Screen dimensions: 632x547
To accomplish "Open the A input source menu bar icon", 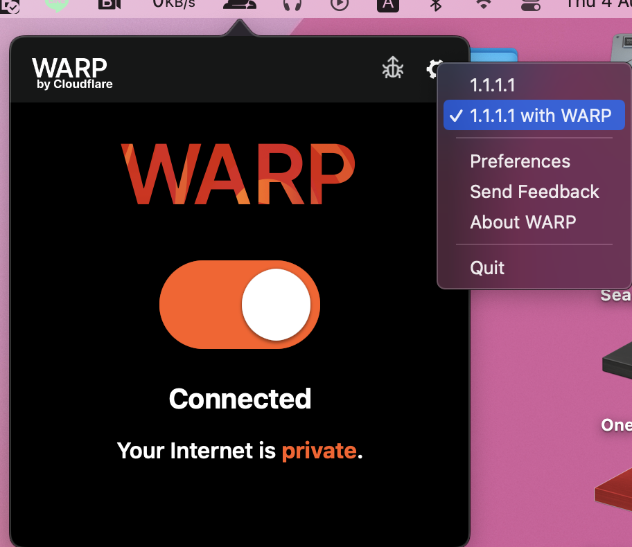I will [x=388, y=5].
